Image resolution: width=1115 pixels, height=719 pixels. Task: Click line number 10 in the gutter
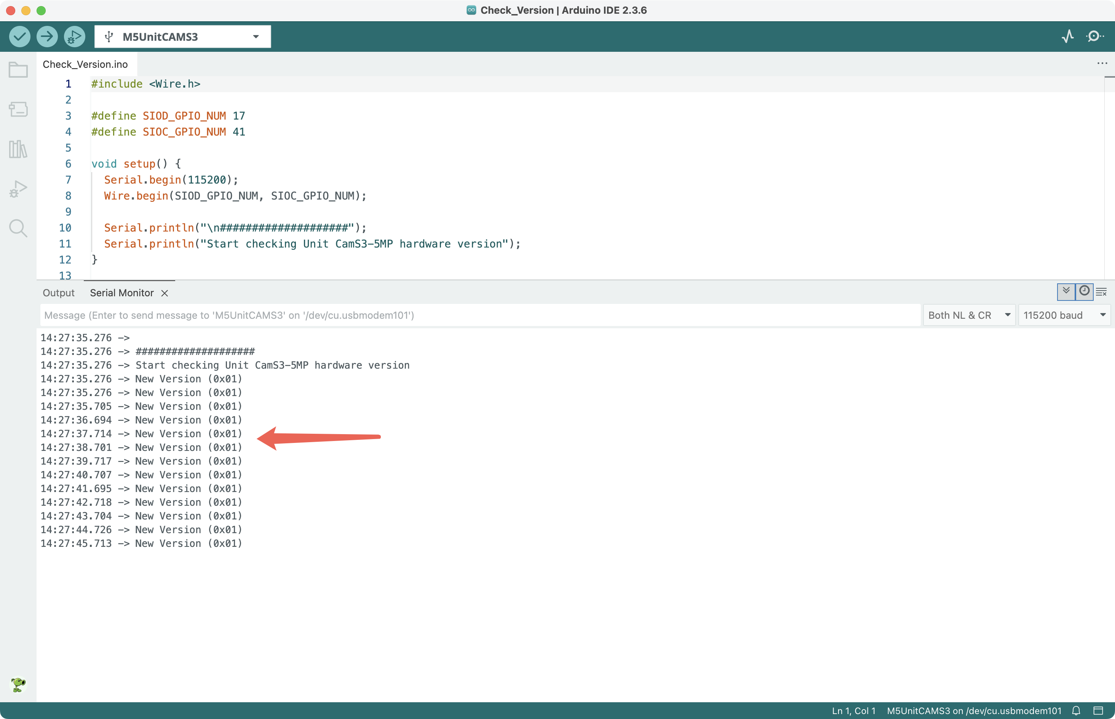[x=65, y=228]
